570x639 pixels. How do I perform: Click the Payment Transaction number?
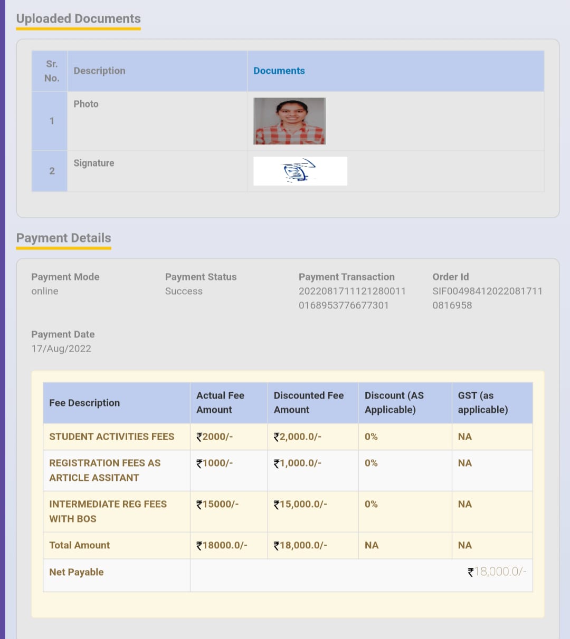click(351, 298)
